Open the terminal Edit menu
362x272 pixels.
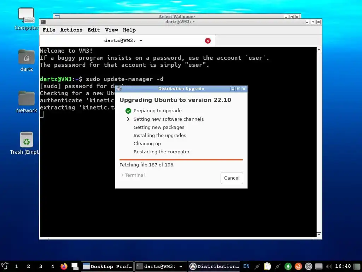tap(94, 30)
